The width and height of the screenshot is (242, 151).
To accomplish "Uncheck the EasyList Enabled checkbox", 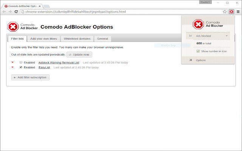I will [21, 67].
